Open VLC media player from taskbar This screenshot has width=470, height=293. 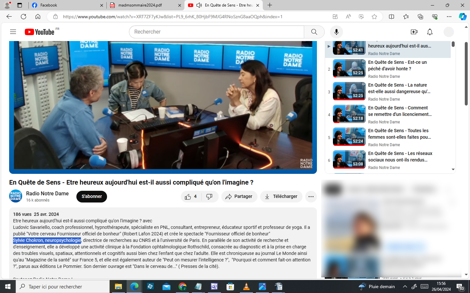click(x=246, y=286)
